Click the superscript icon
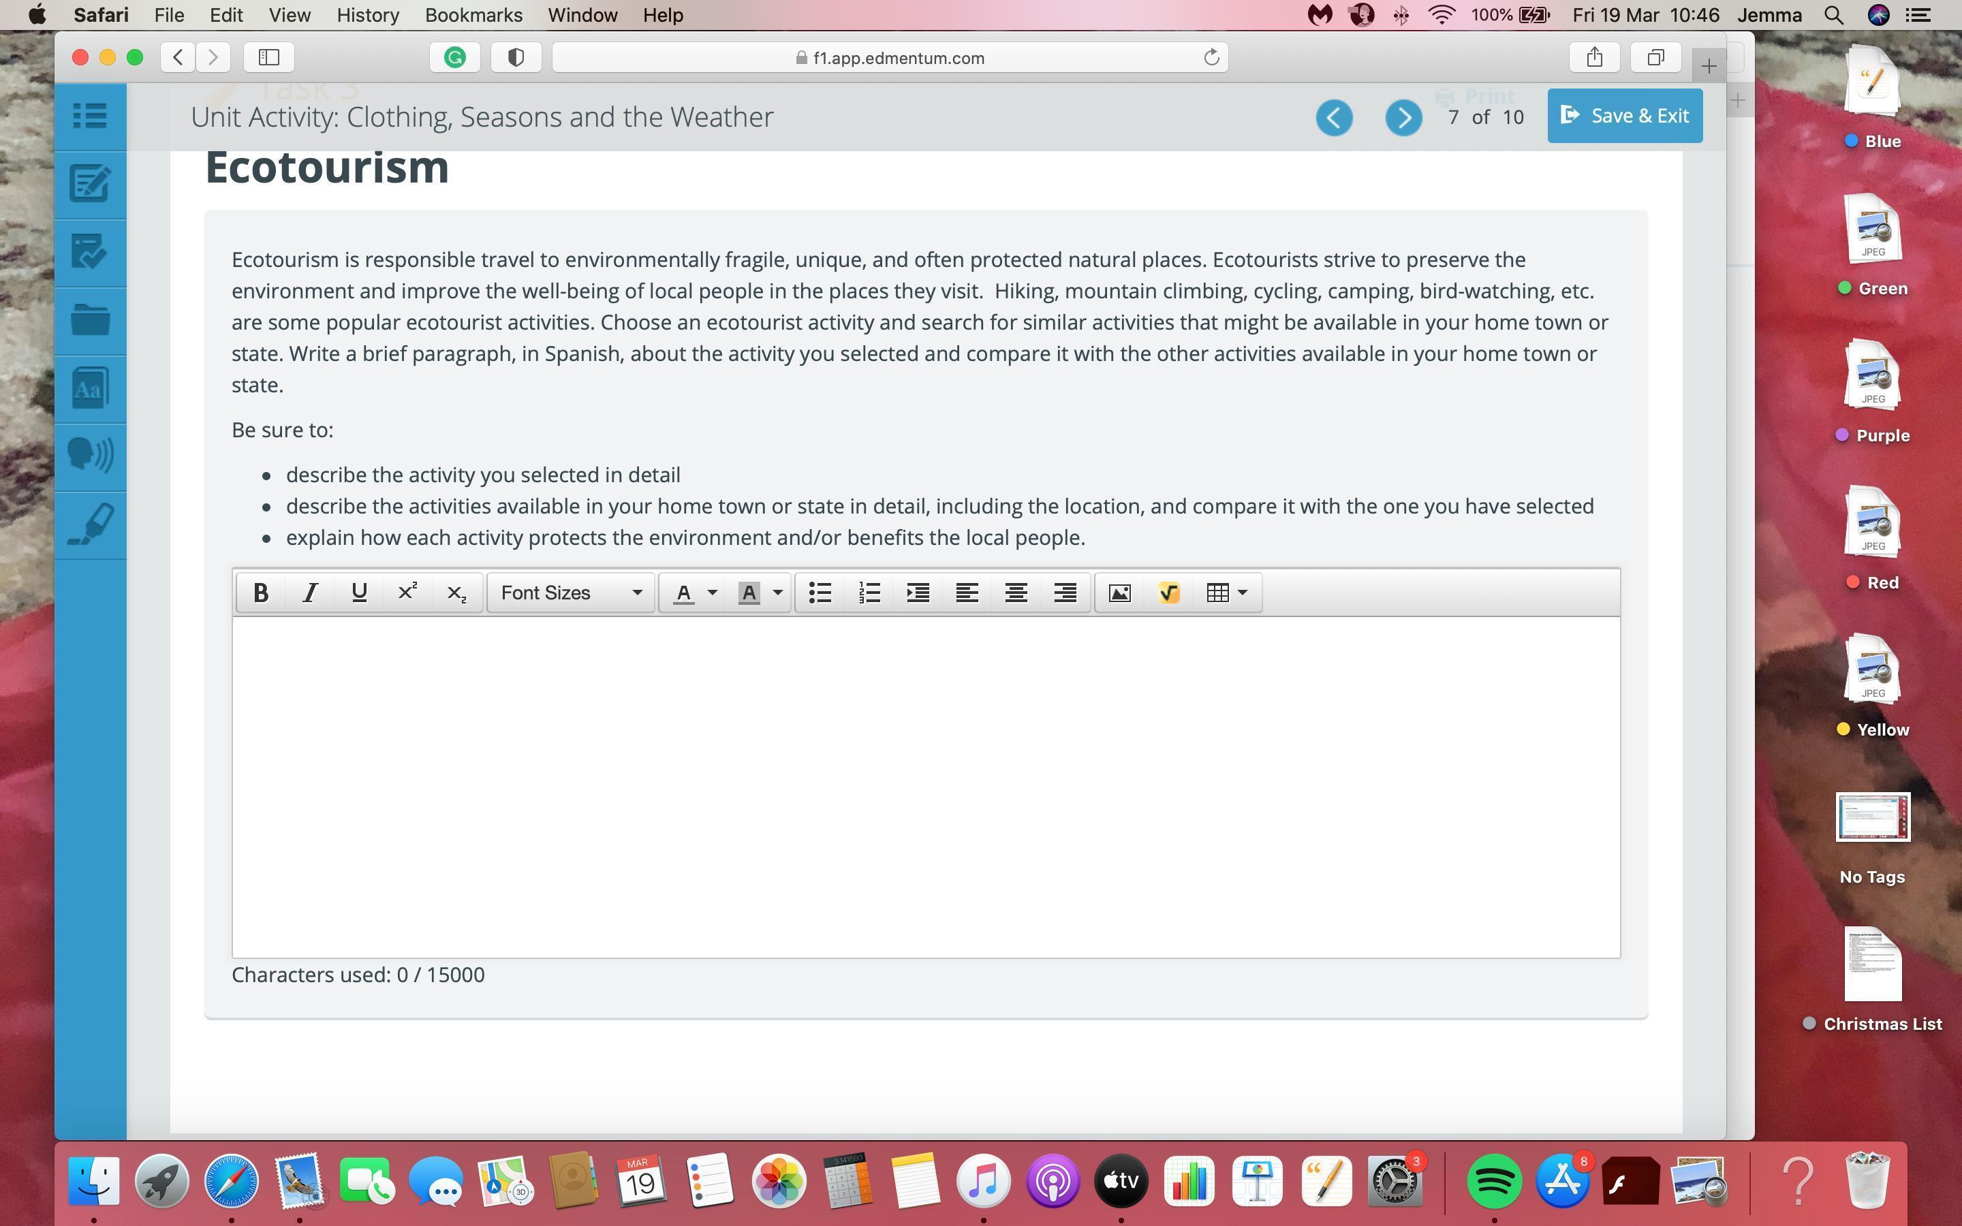 (408, 593)
